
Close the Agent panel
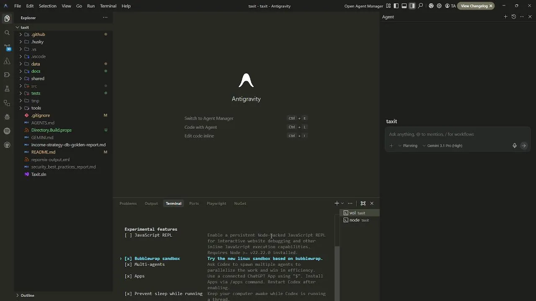click(x=530, y=17)
